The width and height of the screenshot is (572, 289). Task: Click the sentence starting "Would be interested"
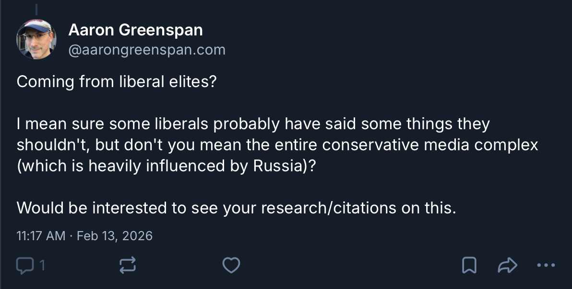tap(235, 208)
